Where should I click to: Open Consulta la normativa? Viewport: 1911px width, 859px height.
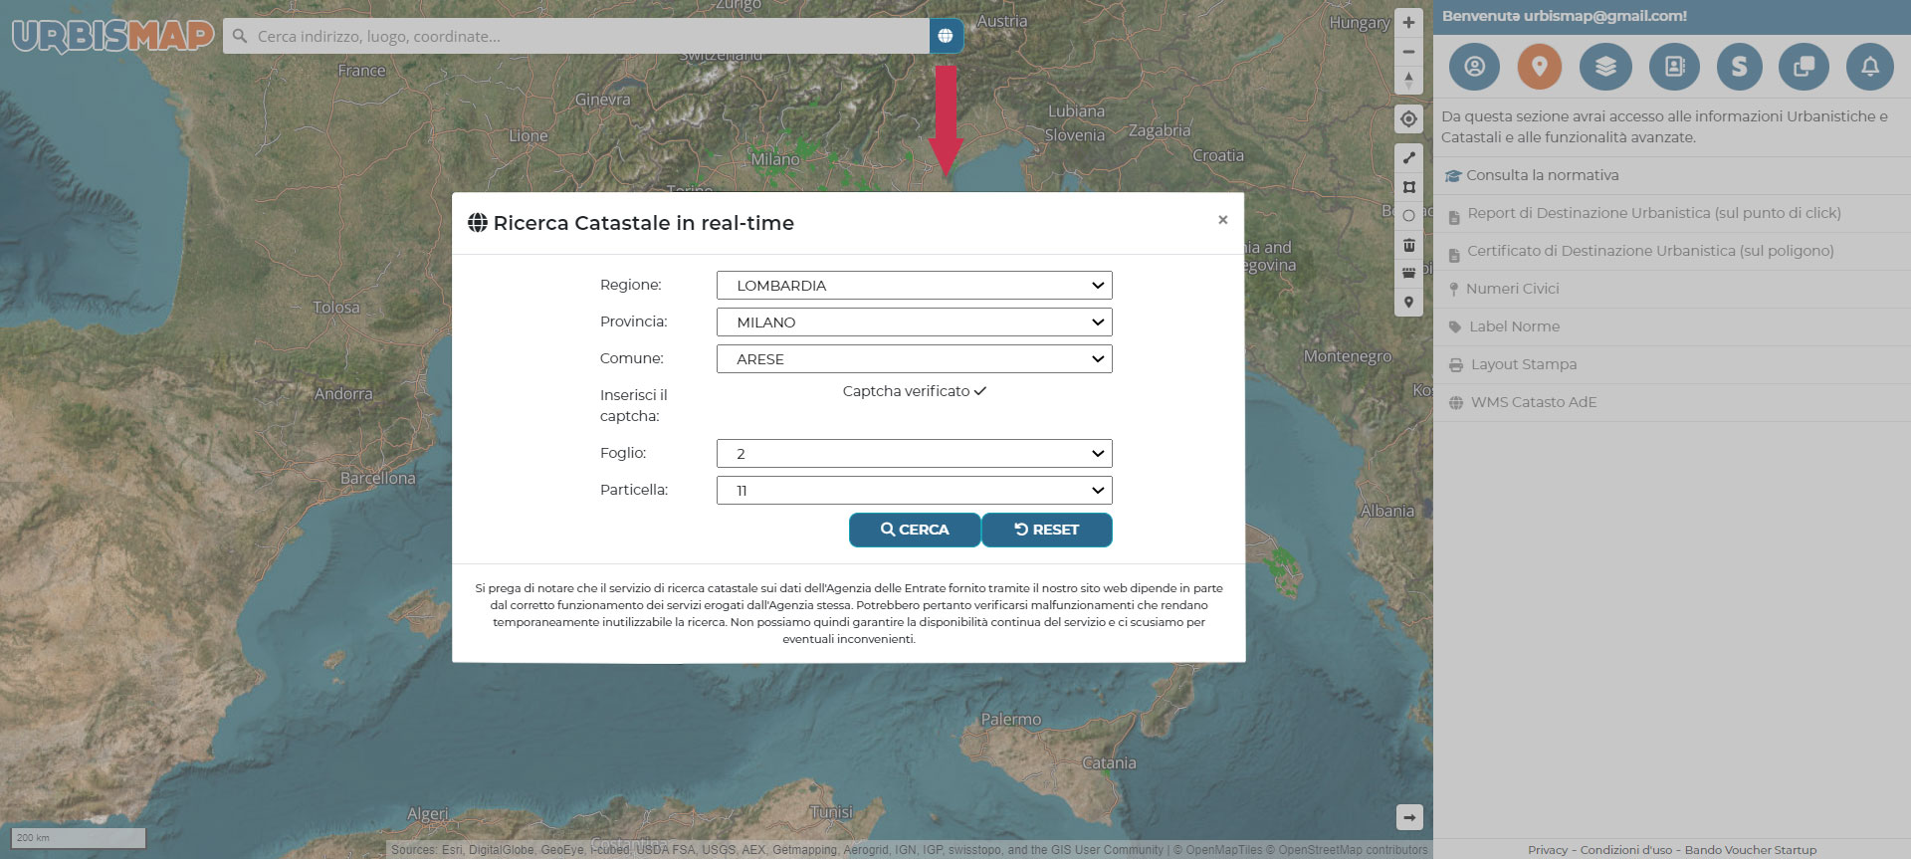(1672, 175)
